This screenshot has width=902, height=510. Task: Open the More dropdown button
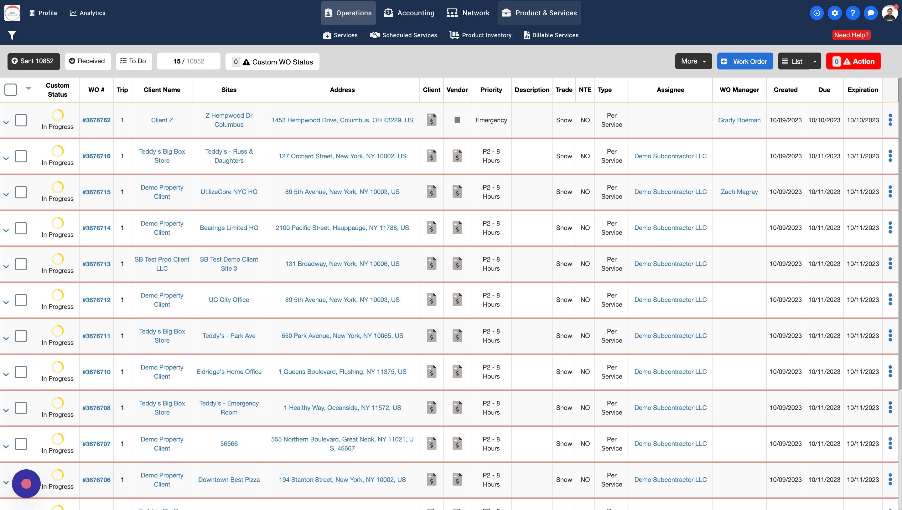[x=693, y=61]
